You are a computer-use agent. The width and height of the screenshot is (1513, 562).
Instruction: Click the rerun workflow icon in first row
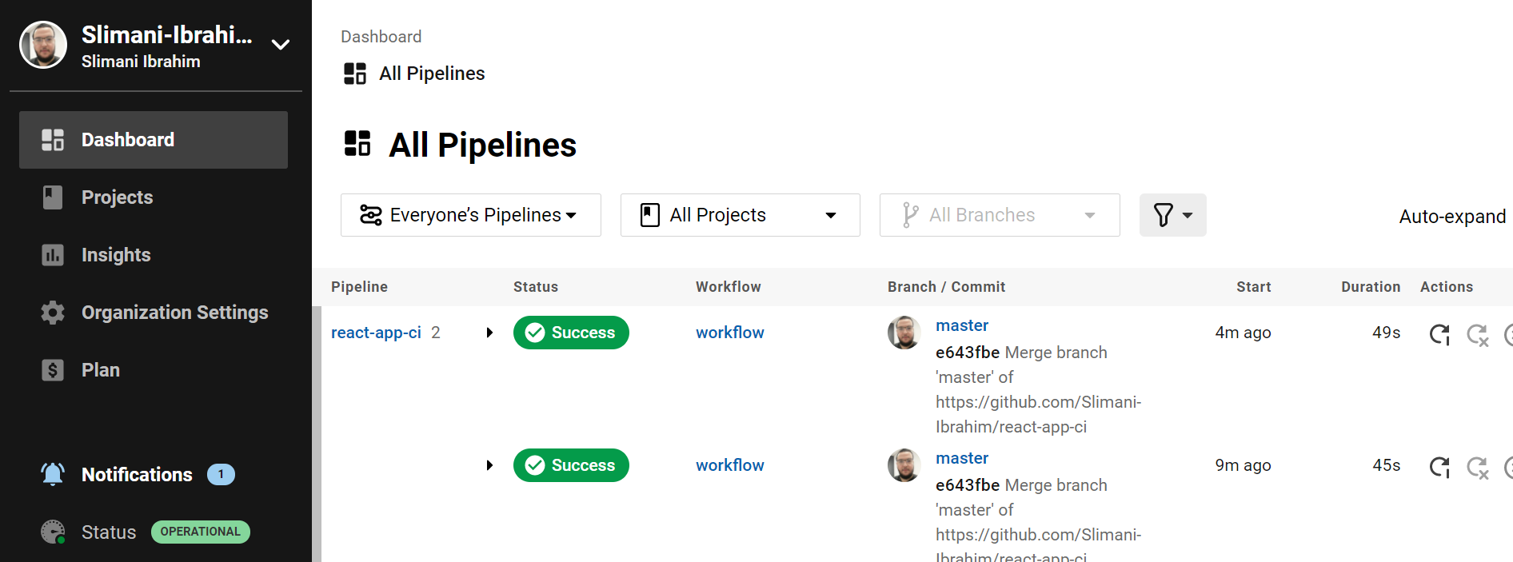pyautogui.click(x=1439, y=334)
